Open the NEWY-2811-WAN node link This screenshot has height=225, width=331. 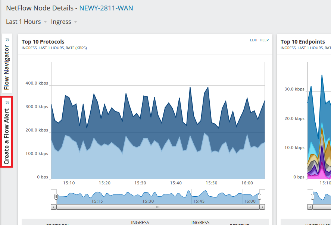coord(106,8)
